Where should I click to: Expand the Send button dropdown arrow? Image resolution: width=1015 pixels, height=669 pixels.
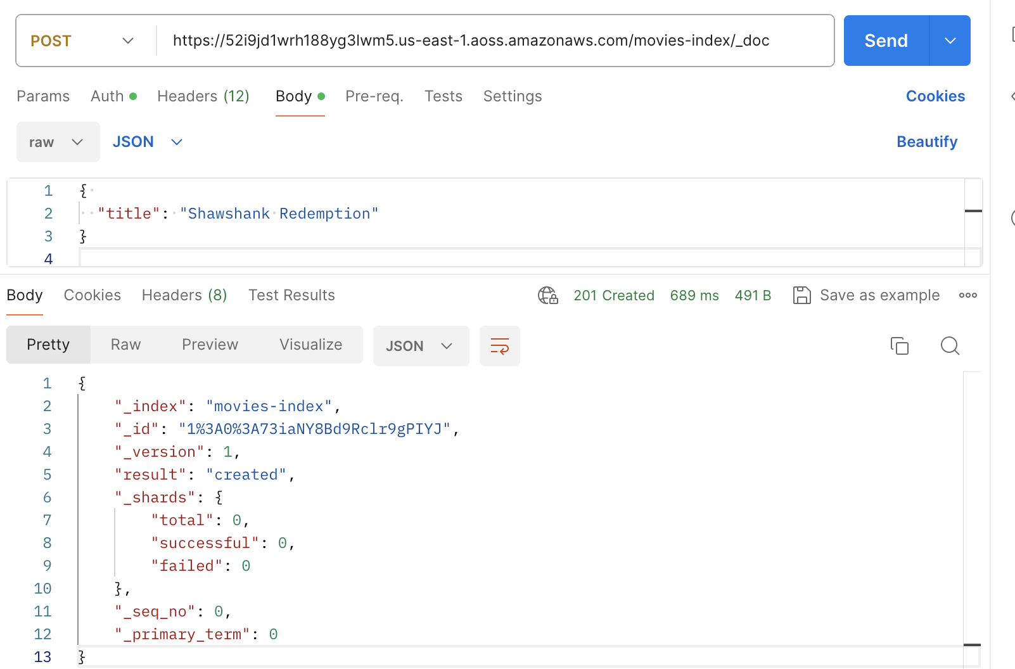(x=950, y=41)
